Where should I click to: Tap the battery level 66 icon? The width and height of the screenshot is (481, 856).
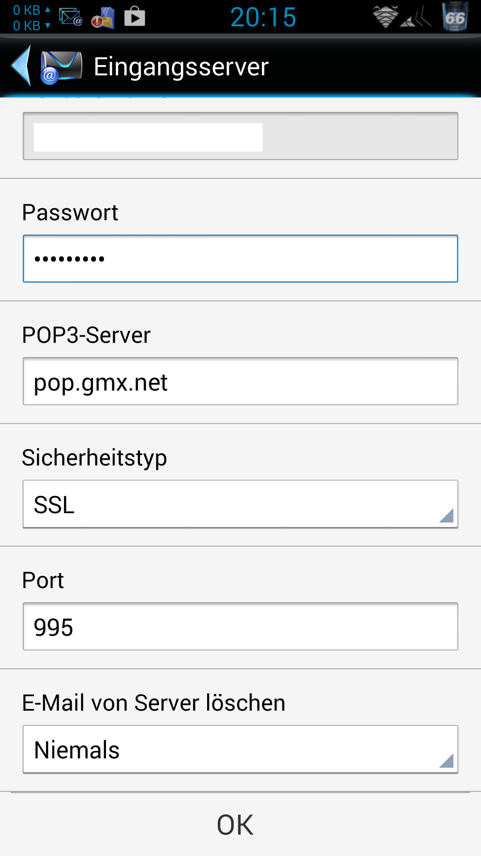click(x=455, y=16)
